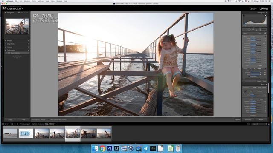Screen dimensions: 273x153
Task: Click the right panel scrollbar
Action: click(269, 88)
